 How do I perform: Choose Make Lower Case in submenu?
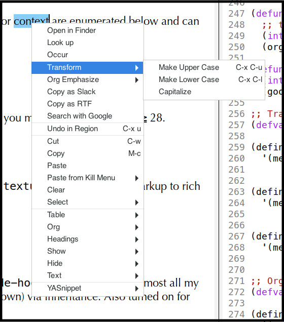coord(204,79)
